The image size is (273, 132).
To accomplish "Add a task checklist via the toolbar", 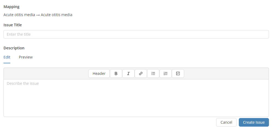I will [x=178, y=74].
